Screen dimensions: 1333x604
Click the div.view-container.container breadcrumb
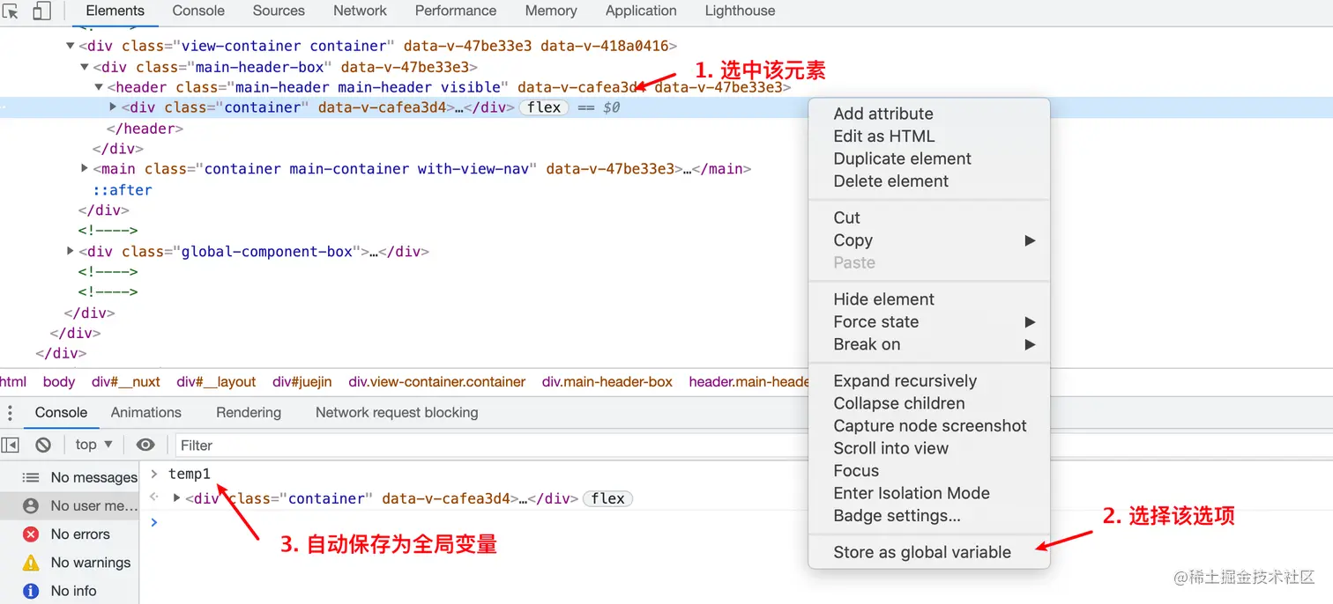(x=437, y=382)
